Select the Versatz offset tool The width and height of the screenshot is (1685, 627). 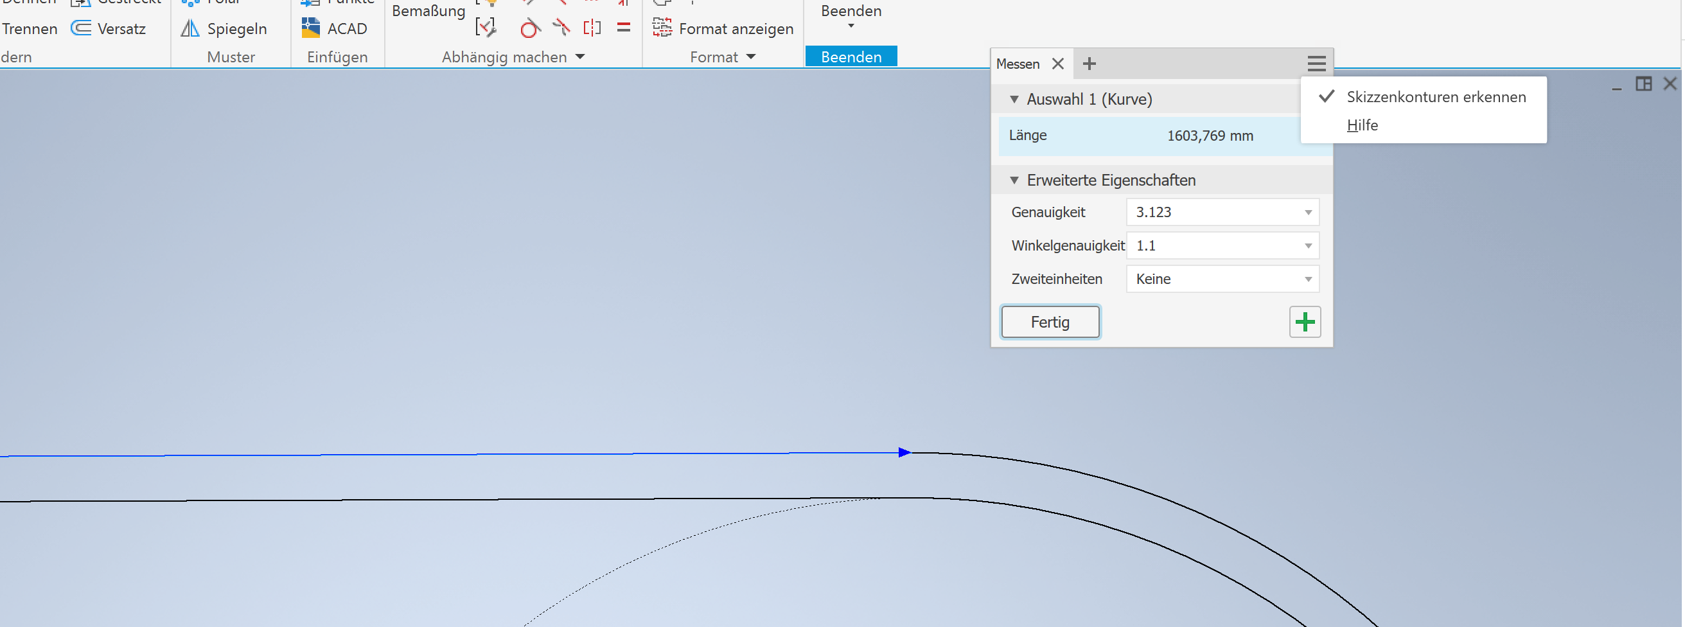[x=109, y=28]
